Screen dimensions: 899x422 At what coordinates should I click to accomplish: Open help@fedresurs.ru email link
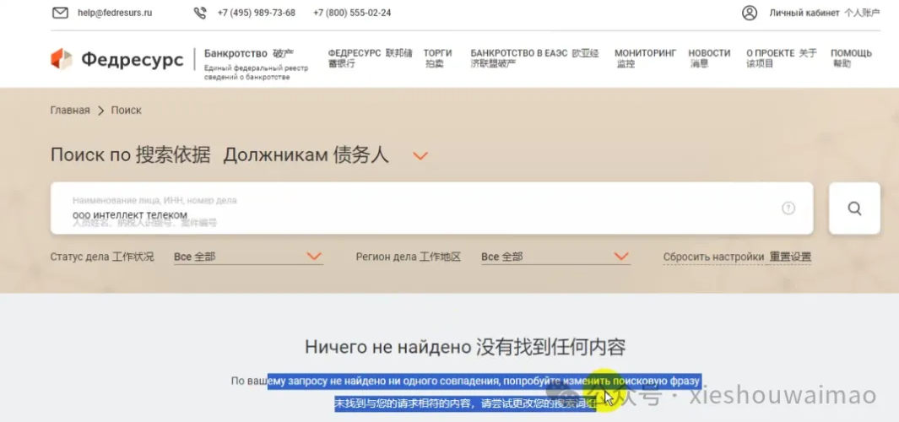tap(115, 13)
